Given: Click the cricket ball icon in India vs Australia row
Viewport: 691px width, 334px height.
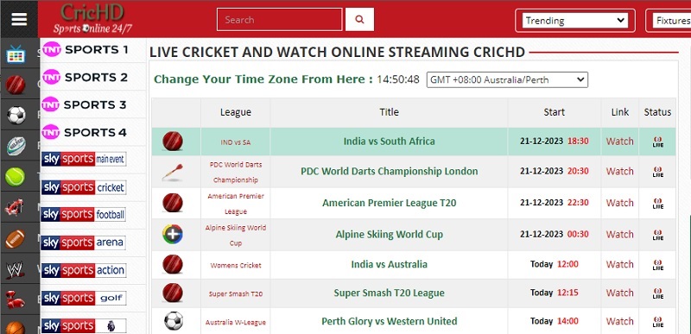Looking at the screenshot, I should tap(172, 264).
